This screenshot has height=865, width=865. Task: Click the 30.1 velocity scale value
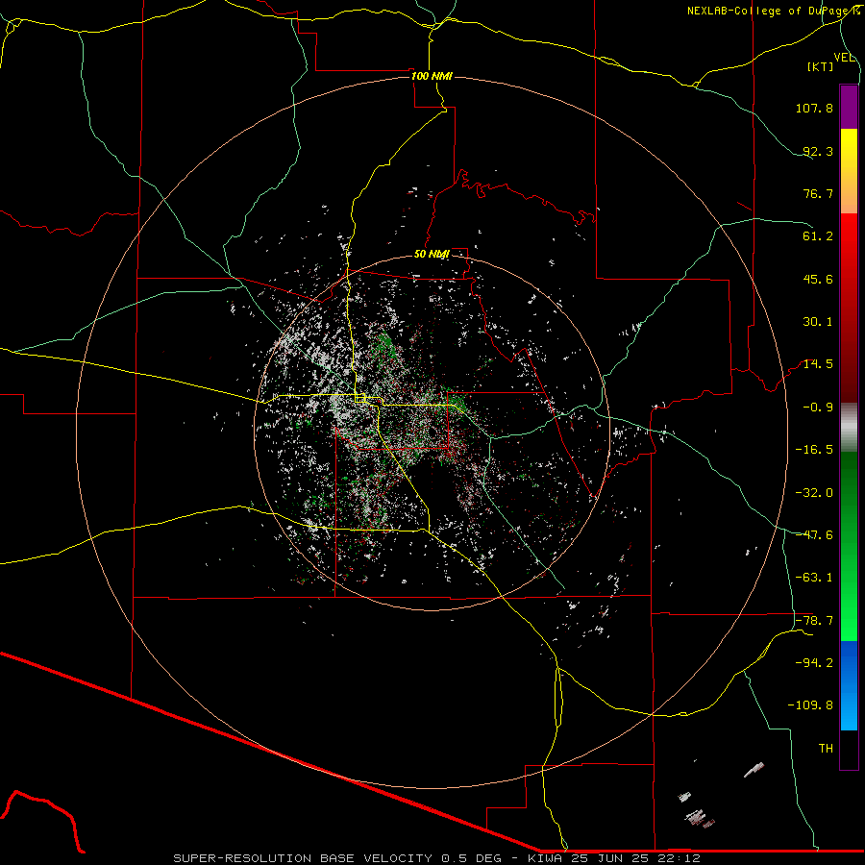(818, 322)
